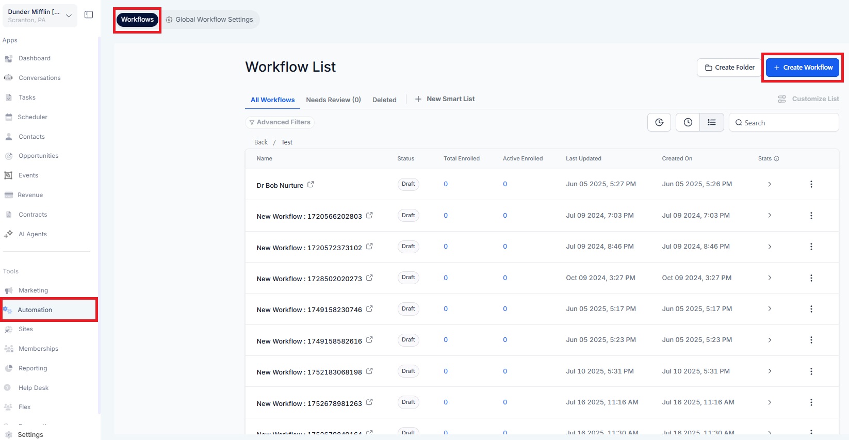Go Back in the folder breadcrumb
This screenshot has width=849, height=440.
click(x=261, y=142)
